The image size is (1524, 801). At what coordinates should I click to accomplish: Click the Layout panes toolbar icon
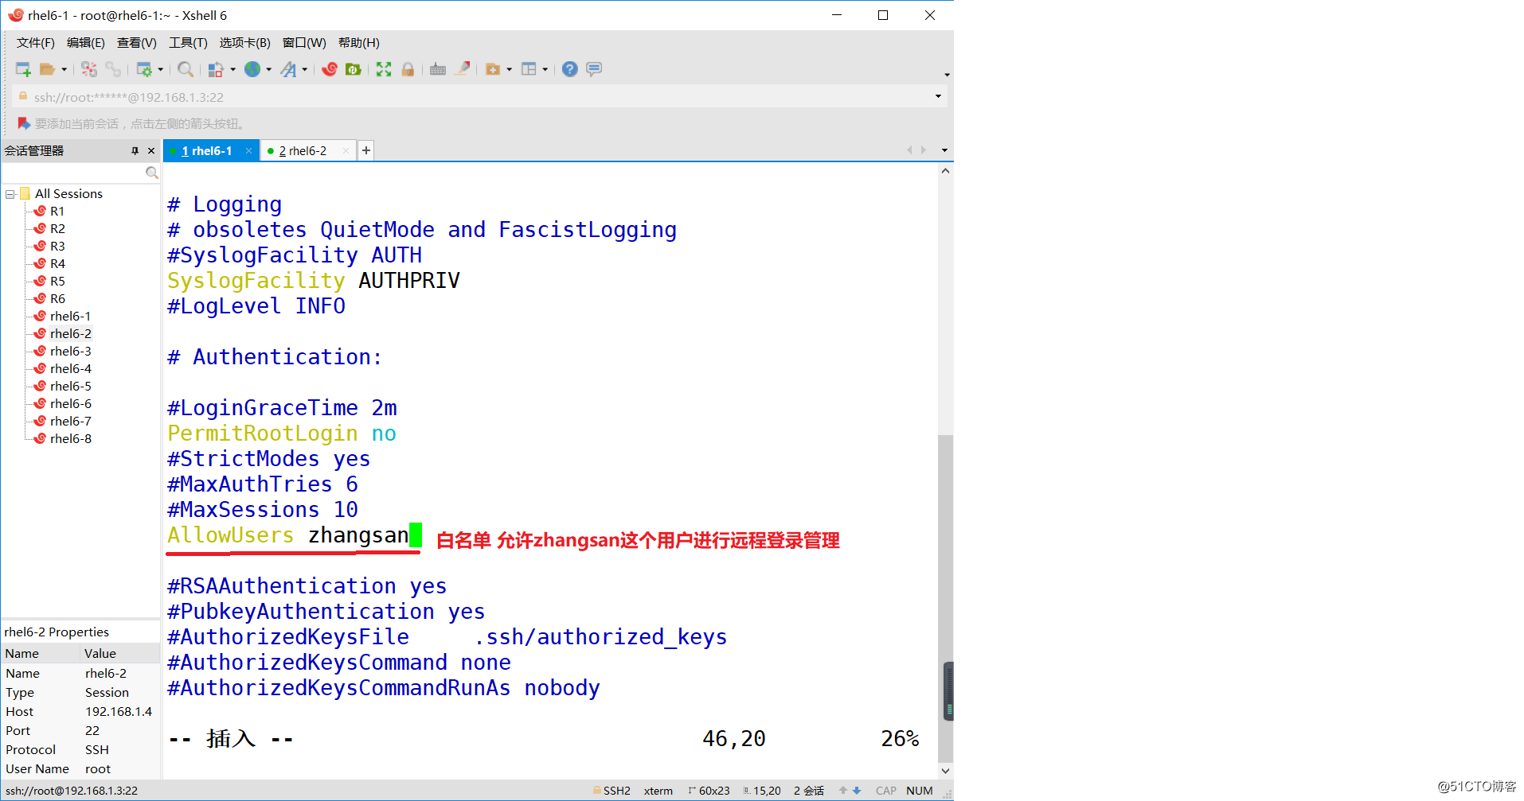click(529, 69)
